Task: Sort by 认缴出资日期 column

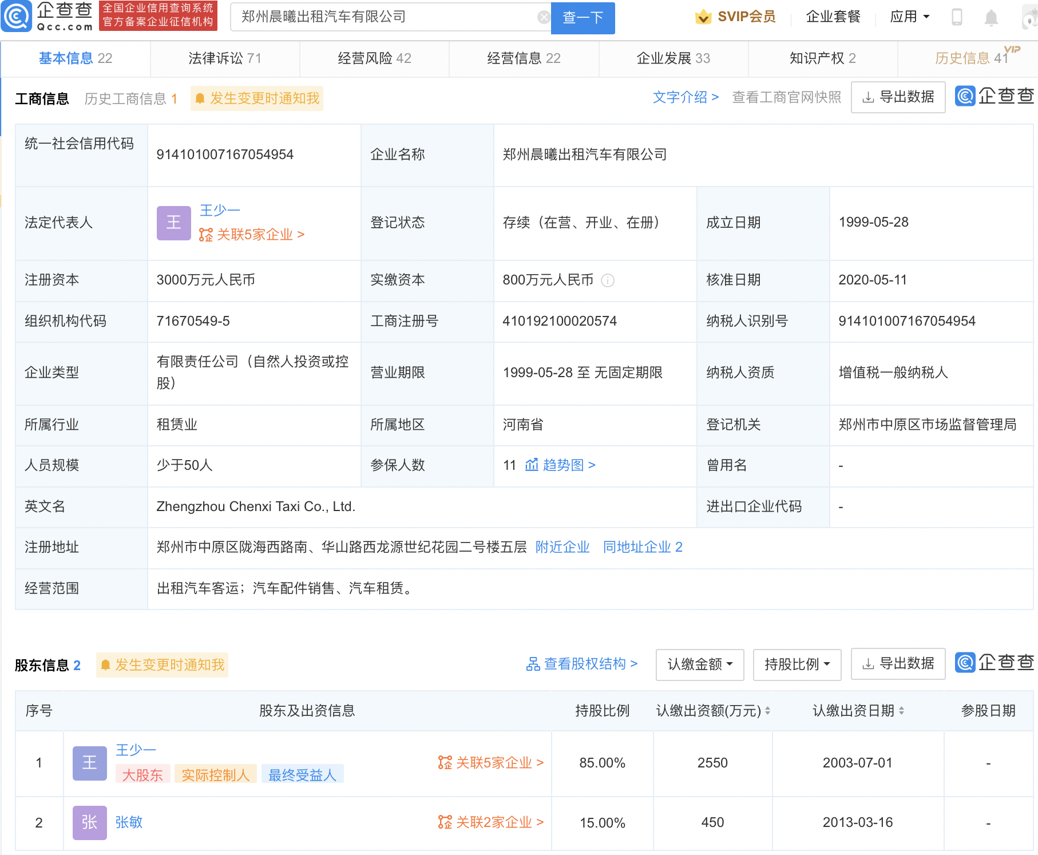Action: (901, 711)
